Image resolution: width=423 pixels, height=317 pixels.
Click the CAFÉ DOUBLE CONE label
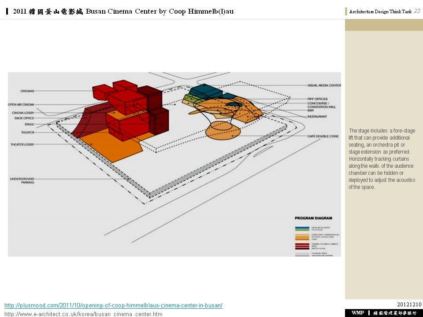[x=323, y=136]
